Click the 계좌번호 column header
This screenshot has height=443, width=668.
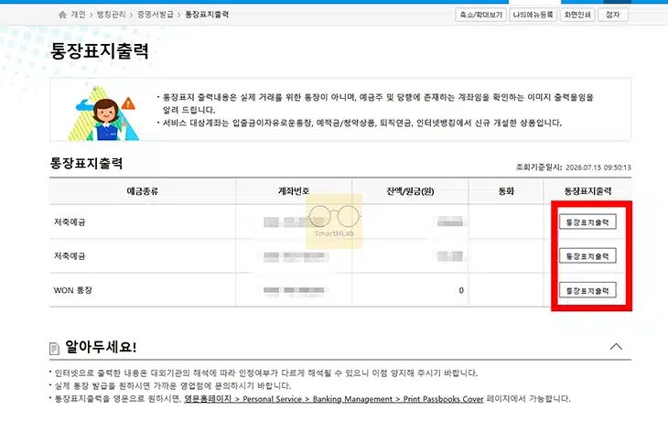point(294,191)
